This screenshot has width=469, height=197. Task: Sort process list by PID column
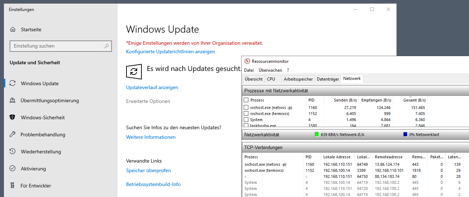[315, 100]
